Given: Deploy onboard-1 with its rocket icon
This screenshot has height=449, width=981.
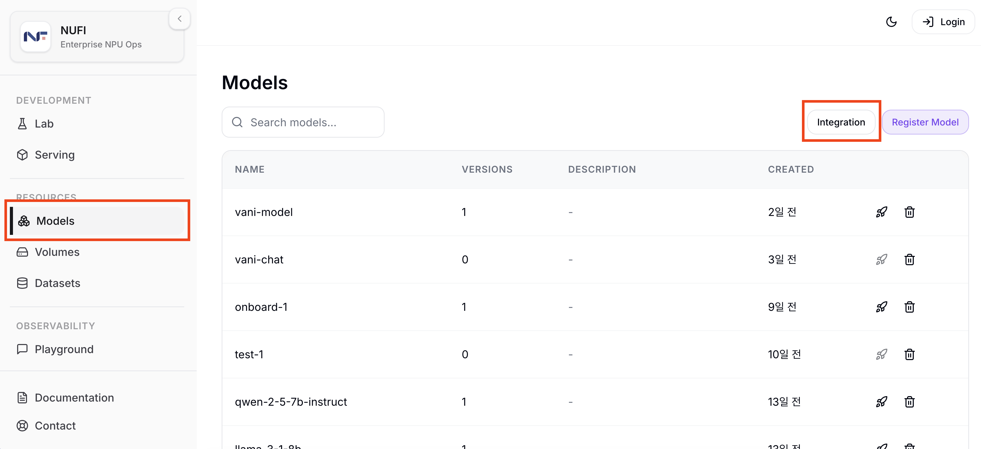Looking at the screenshot, I should click(882, 307).
